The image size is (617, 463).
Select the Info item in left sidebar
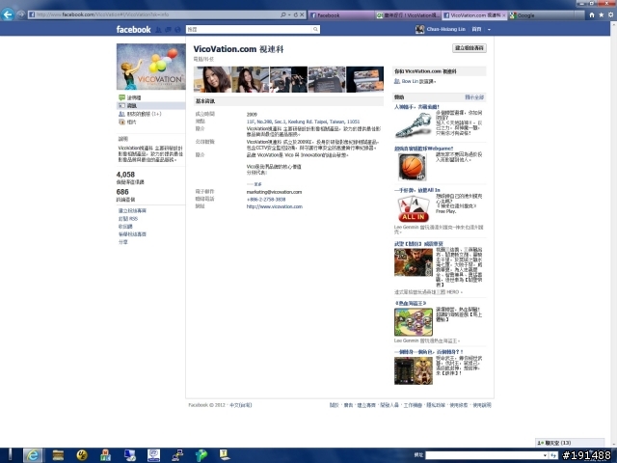[x=151, y=105]
